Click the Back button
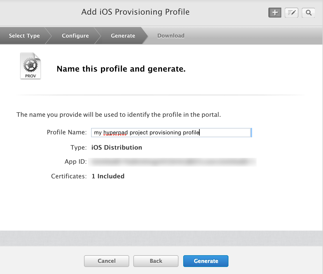 tap(156, 261)
